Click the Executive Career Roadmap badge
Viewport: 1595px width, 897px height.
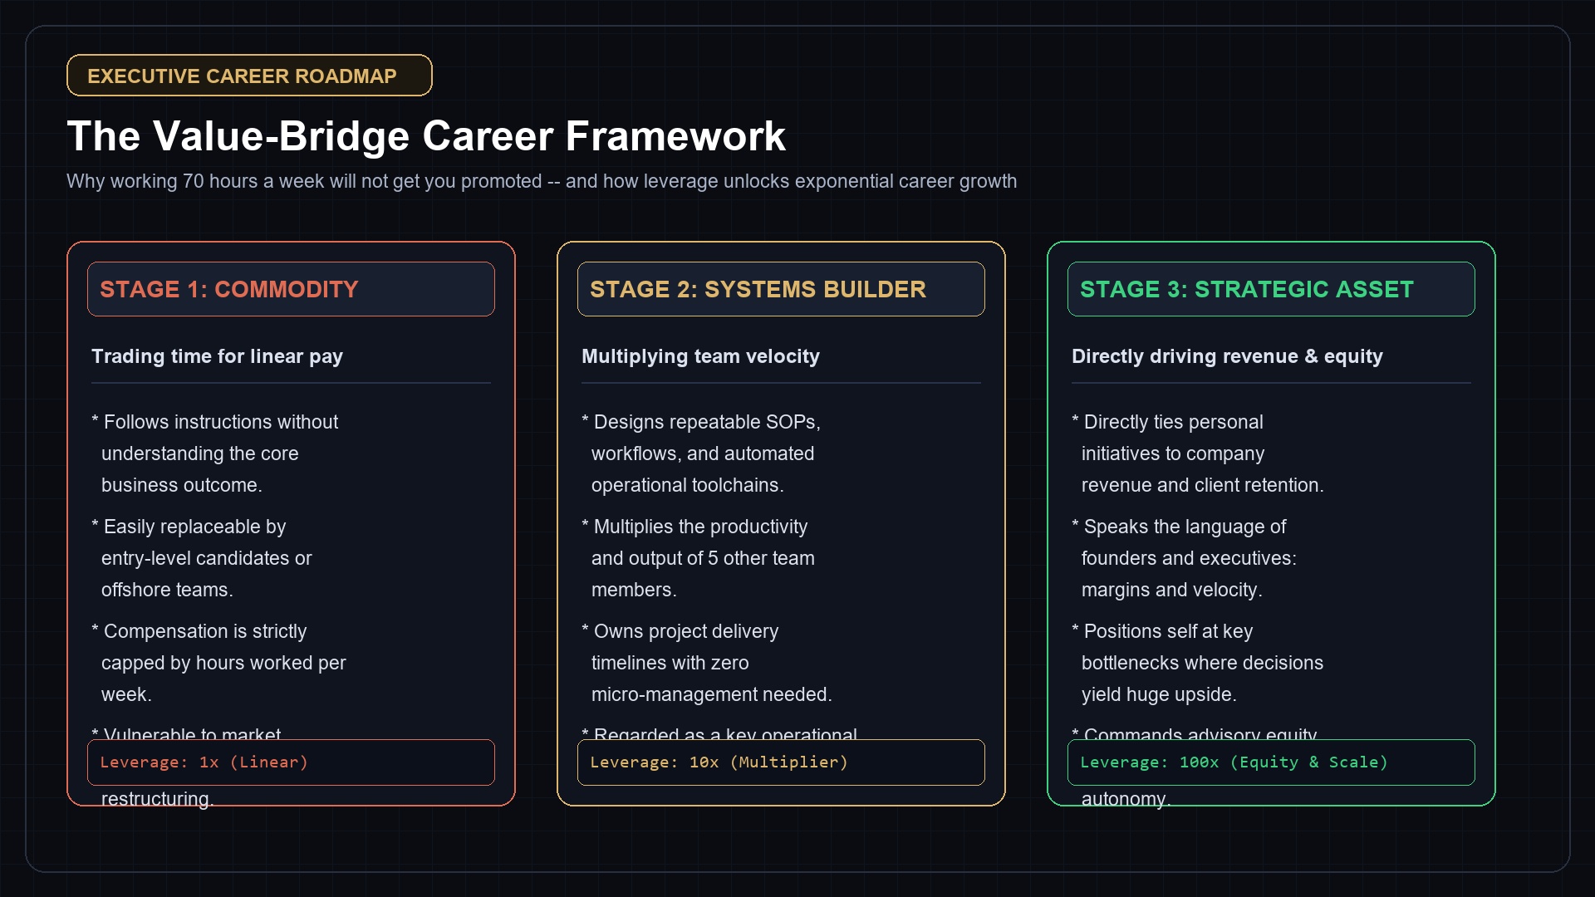(249, 76)
